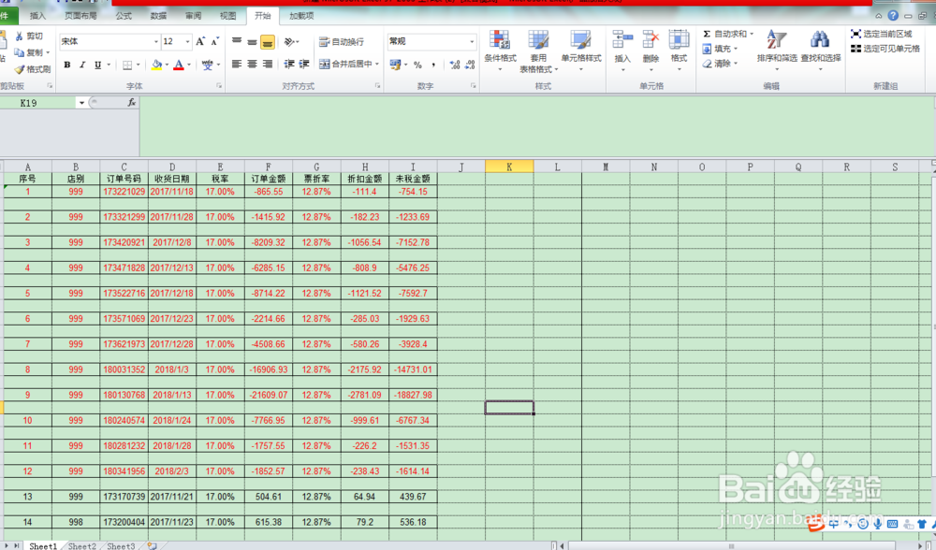This screenshot has width=936, height=550.
Task: Open the alignment (对齐方式) dialog launcher
Action: (377, 86)
